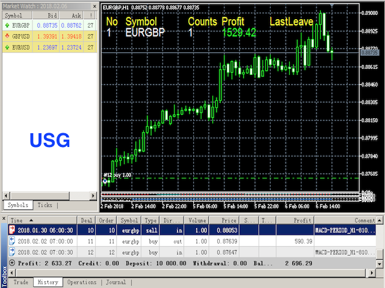Click the Deposit 10 000.00 summary text
Screen dimensions: 385x288
156,263
